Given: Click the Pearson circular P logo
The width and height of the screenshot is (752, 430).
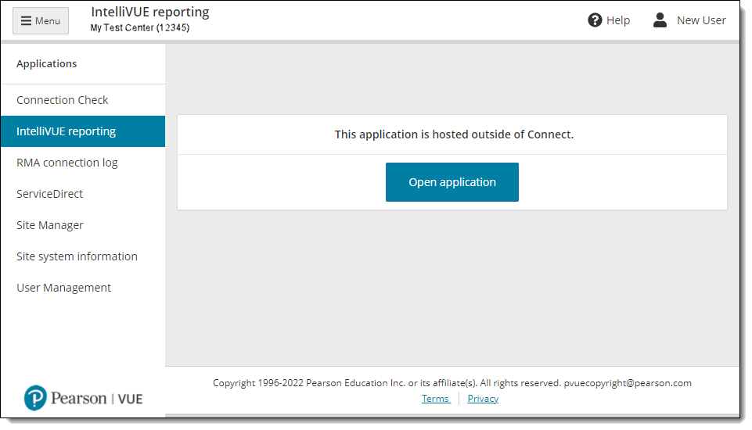Looking at the screenshot, I should tap(35, 398).
